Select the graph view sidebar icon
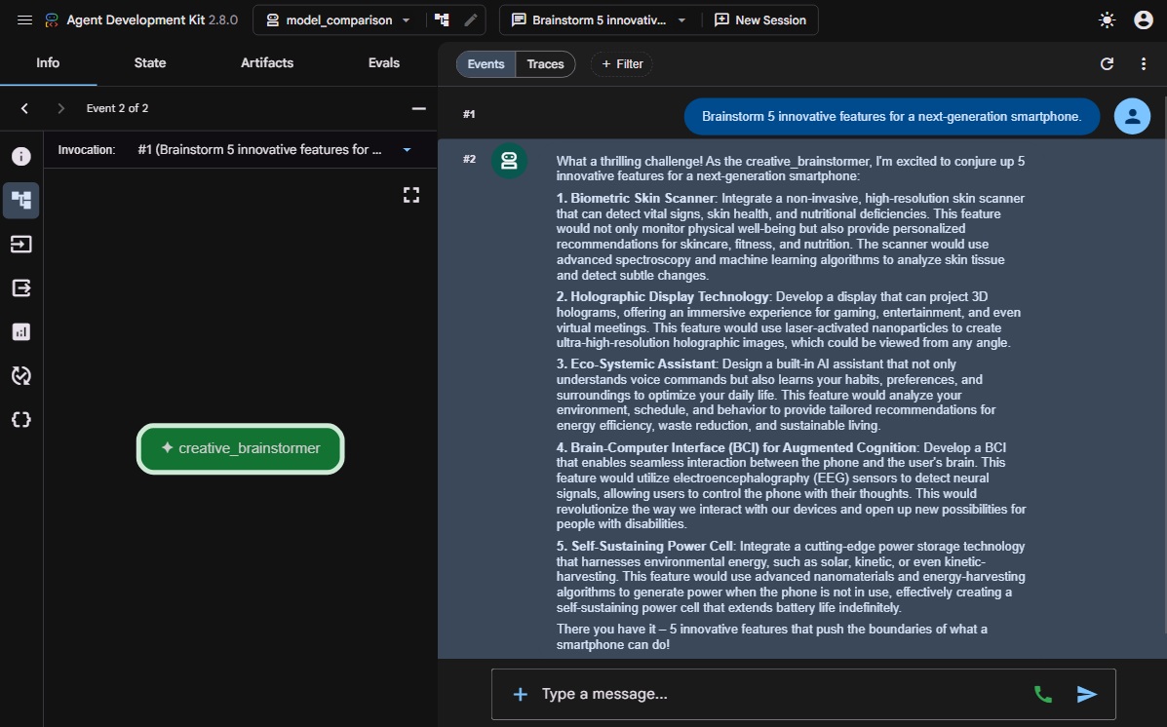The height and width of the screenshot is (727, 1167). [20, 200]
